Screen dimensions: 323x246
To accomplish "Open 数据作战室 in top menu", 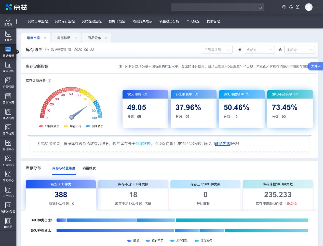I will (117, 21).
